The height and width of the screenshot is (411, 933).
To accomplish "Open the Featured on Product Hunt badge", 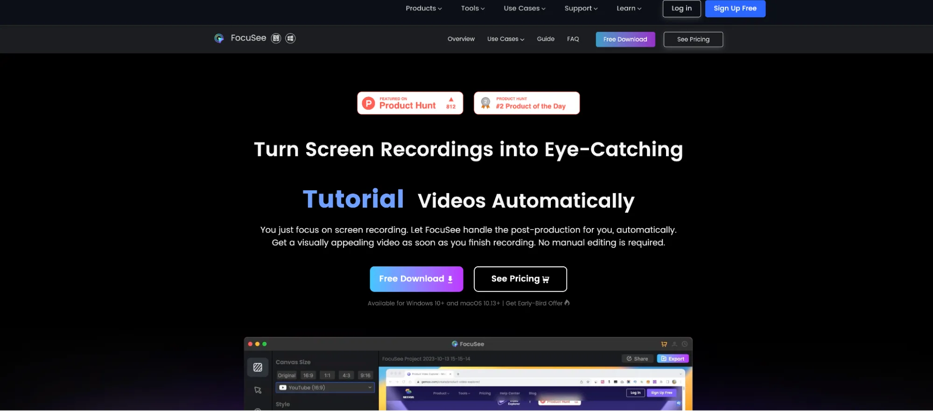I will click(410, 103).
